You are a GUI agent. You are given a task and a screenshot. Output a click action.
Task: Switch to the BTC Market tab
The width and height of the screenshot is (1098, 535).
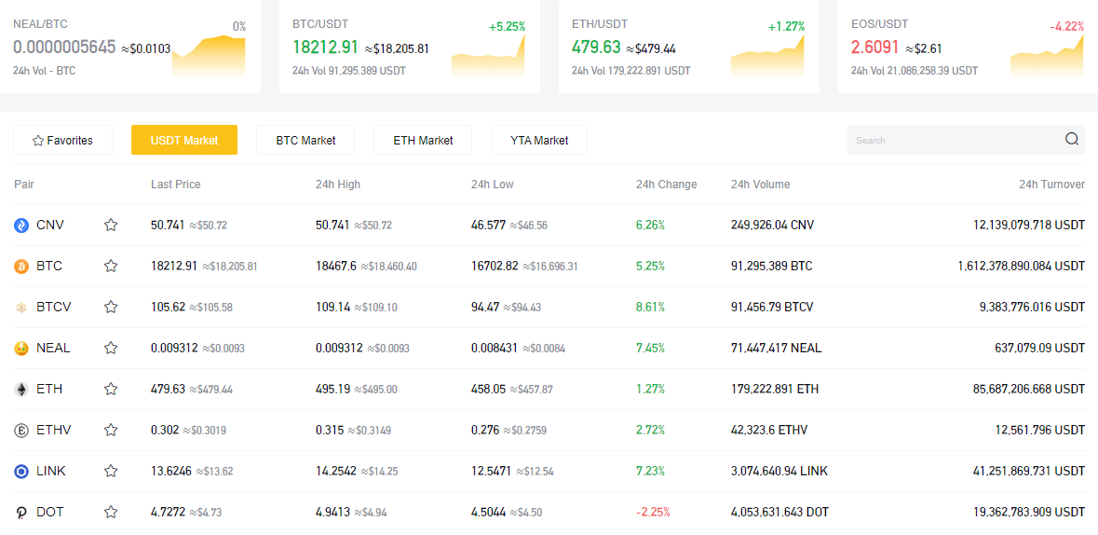305,140
